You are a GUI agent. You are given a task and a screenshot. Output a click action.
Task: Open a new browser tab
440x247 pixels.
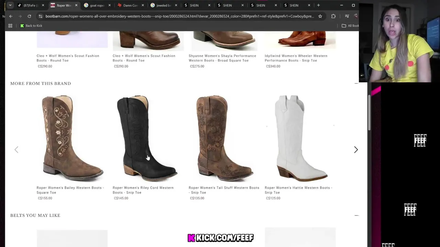318,5
